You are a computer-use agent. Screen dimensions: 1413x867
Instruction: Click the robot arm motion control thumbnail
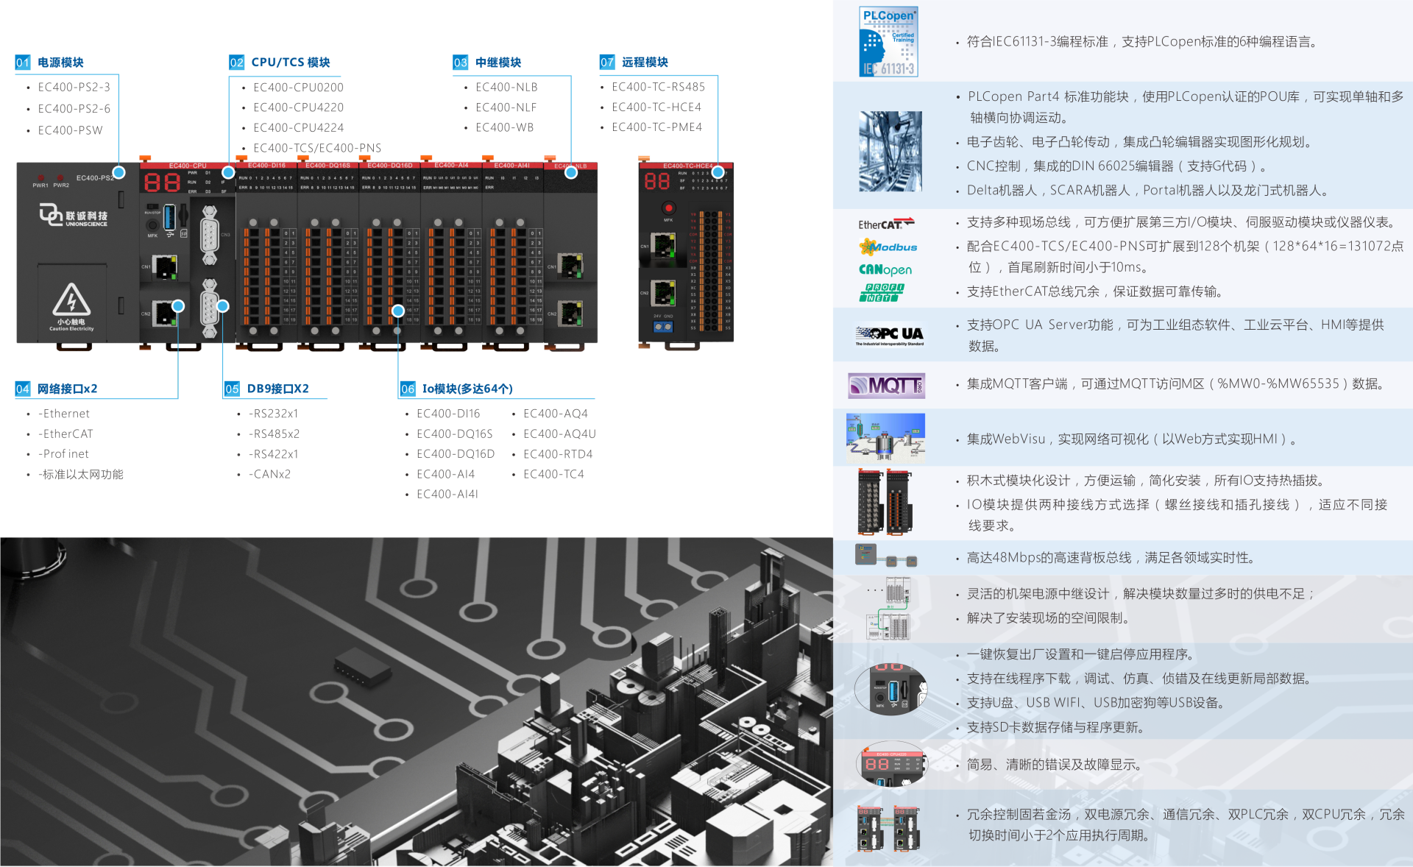tap(890, 152)
